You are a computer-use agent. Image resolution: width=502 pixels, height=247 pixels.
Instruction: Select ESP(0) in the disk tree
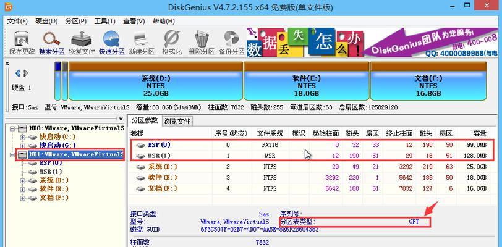point(51,163)
